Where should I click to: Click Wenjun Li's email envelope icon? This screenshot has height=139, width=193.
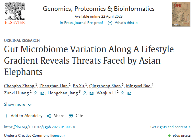click(129, 93)
